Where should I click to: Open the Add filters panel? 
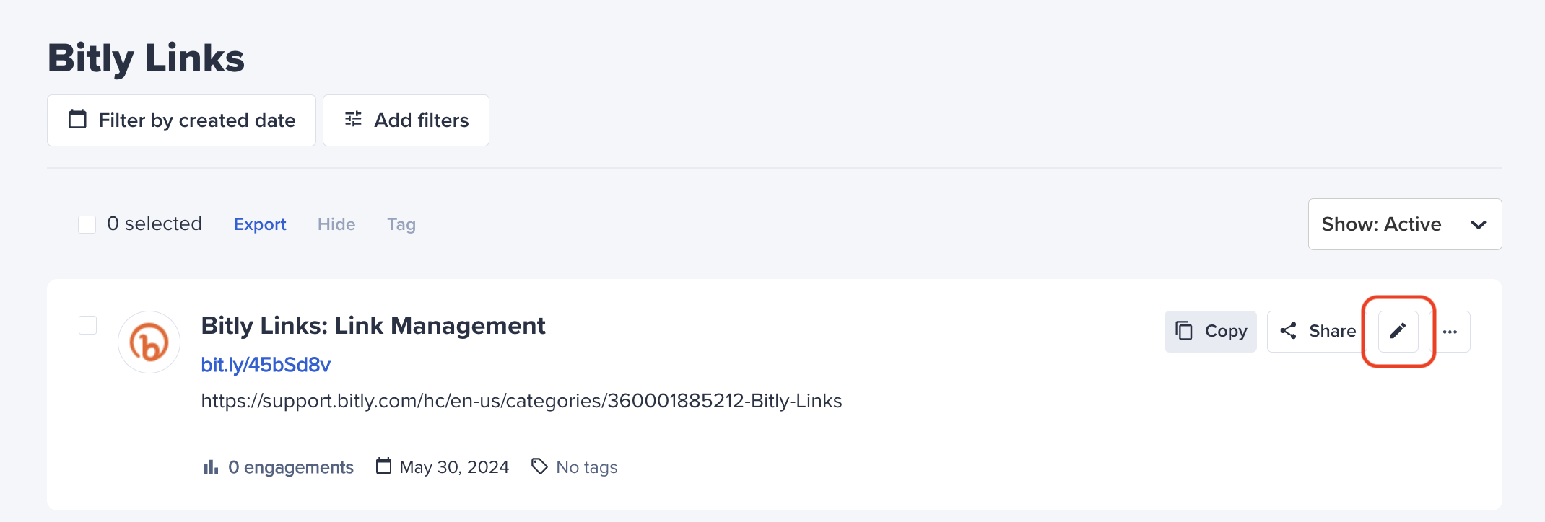click(x=406, y=120)
